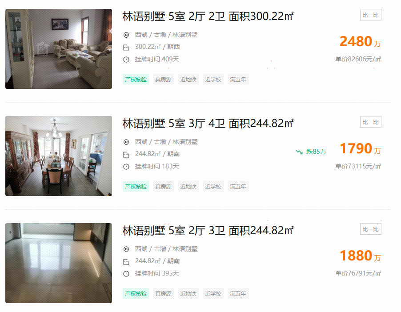Click 满五年 tag on the third listing

(238, 294)
